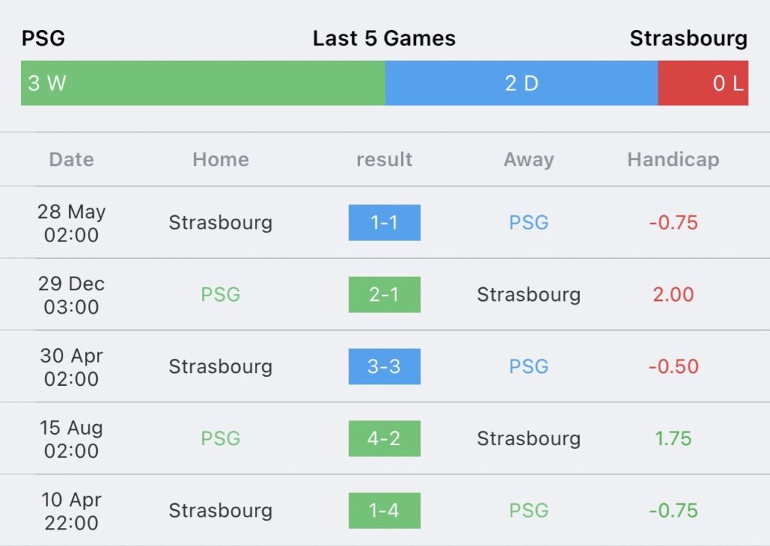Click the Last 5 Games title
770x546 pixels.
coord(384,38)
